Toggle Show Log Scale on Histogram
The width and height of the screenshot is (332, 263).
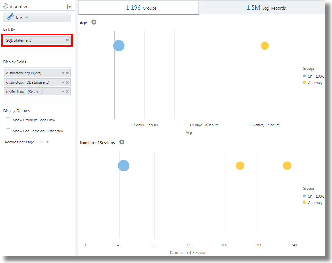[8, 131]
